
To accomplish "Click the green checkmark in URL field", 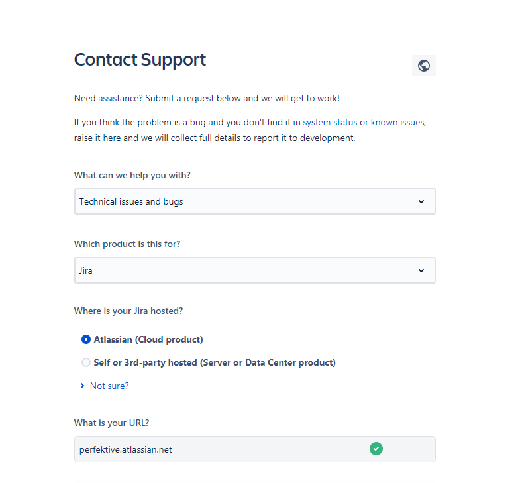I will click(x=376, y=449).
